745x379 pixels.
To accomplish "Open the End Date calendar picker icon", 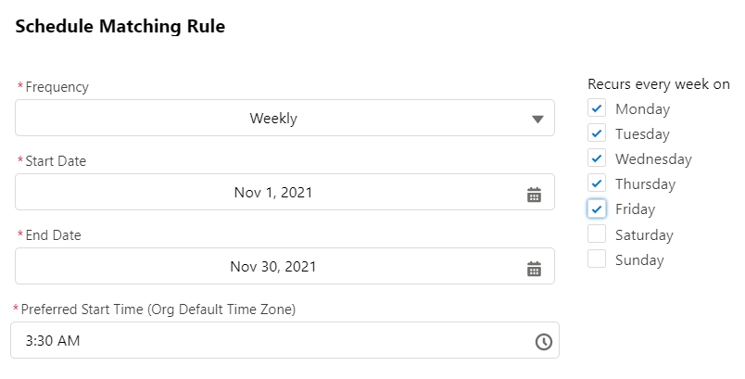I will [x=534, y=268].
